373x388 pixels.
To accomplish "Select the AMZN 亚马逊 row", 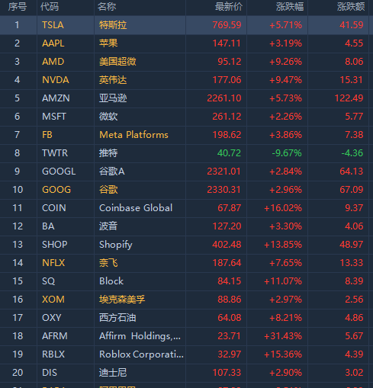I will tap(186, 98).
